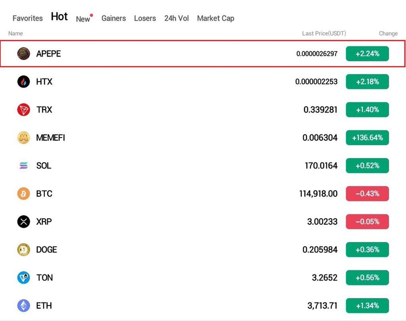Click HTX's +2.18% change button
This screenshot has width=406, height=321.
[367, 81]
